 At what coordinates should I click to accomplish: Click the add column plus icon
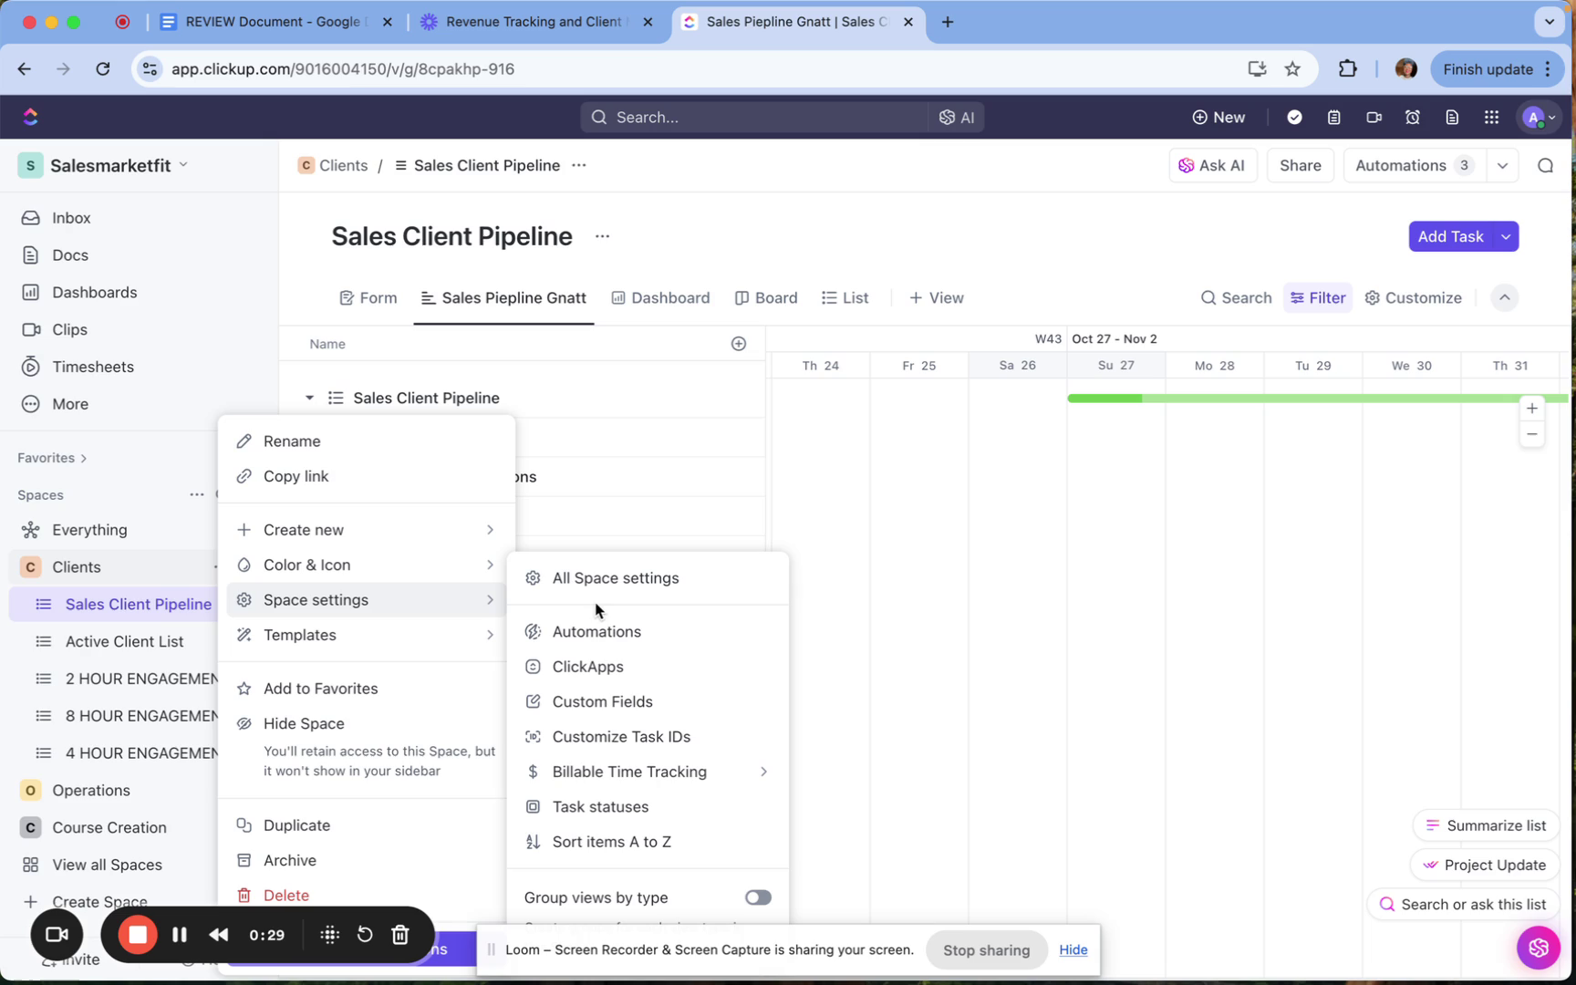(x=739, y=344)
